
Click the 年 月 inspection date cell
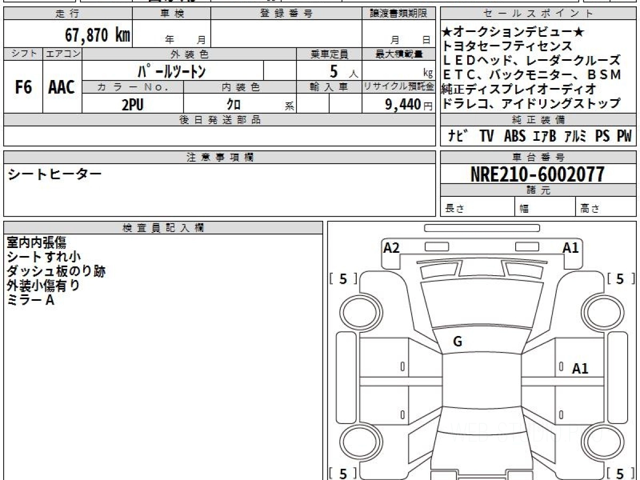coord(172,34)
